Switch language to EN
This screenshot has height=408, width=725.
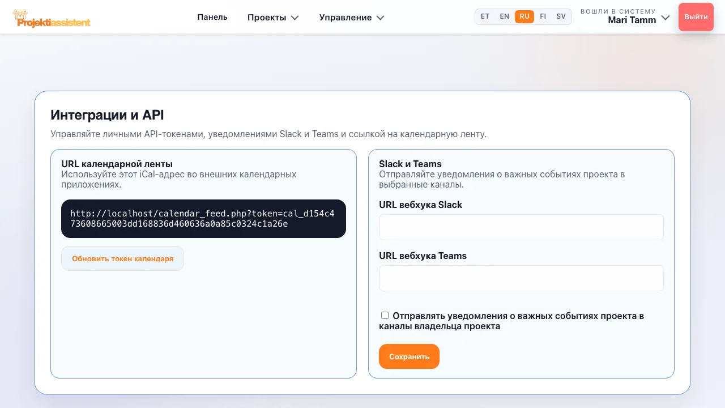point(505,16)
